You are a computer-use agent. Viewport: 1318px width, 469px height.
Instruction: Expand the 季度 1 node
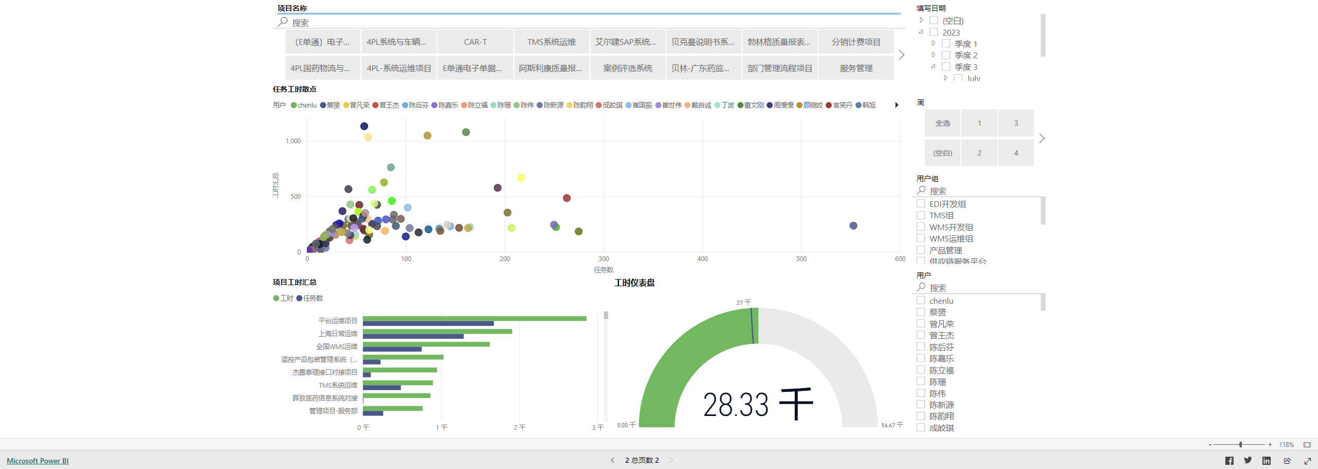pyautogui.click(x=933, y=43)
